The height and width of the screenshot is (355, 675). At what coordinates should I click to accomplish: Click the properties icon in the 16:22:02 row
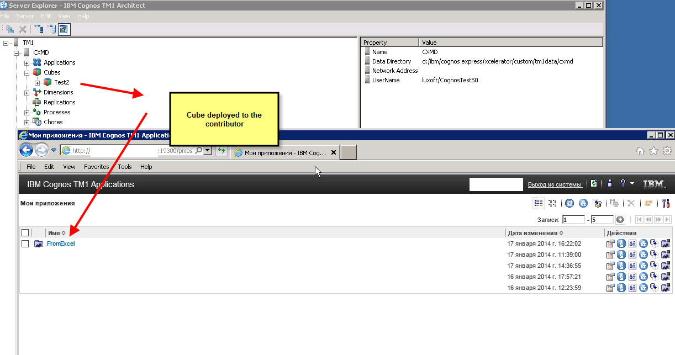(x=610, y=243)
